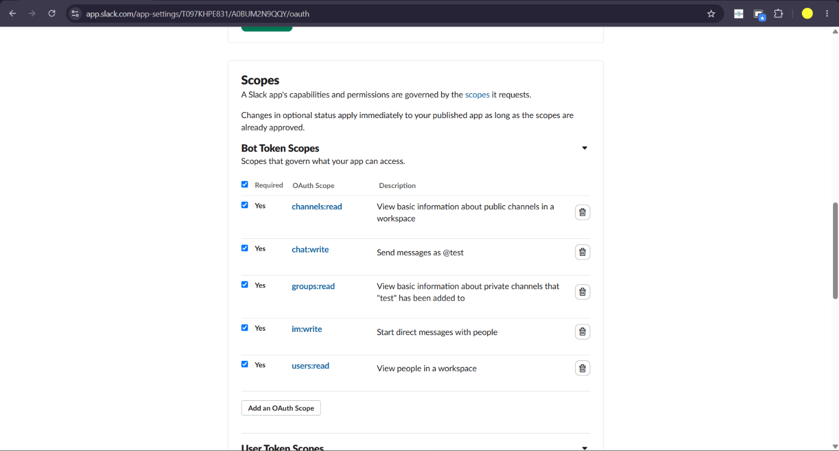Open the browser Extensions puzzle icon
The height and width of the screenshot is (451, 839).
point(778,14)
